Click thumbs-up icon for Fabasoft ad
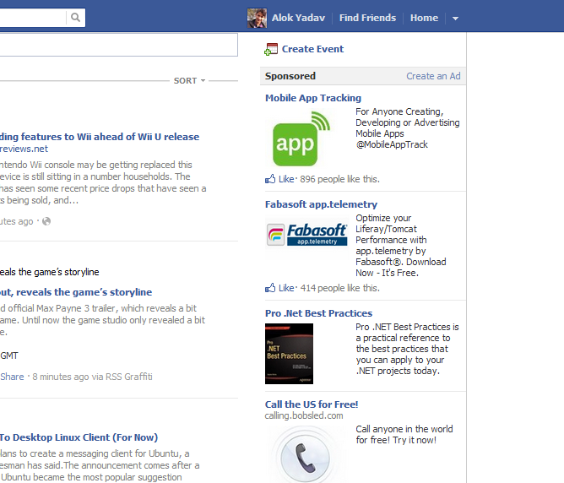The width and height of the screenshot is (564, 483). (270, 288)
